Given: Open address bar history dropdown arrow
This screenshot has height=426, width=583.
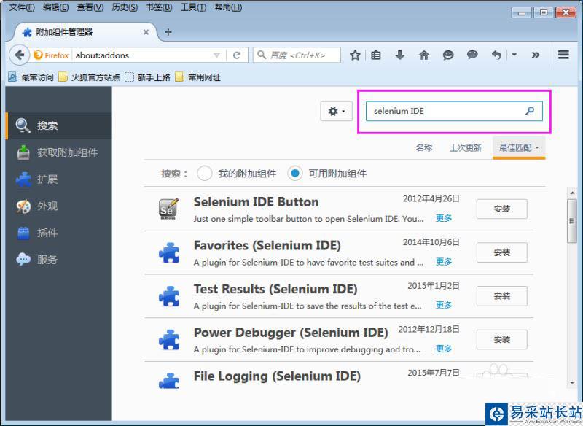Looking at the screenshot, I should [216, 55].
